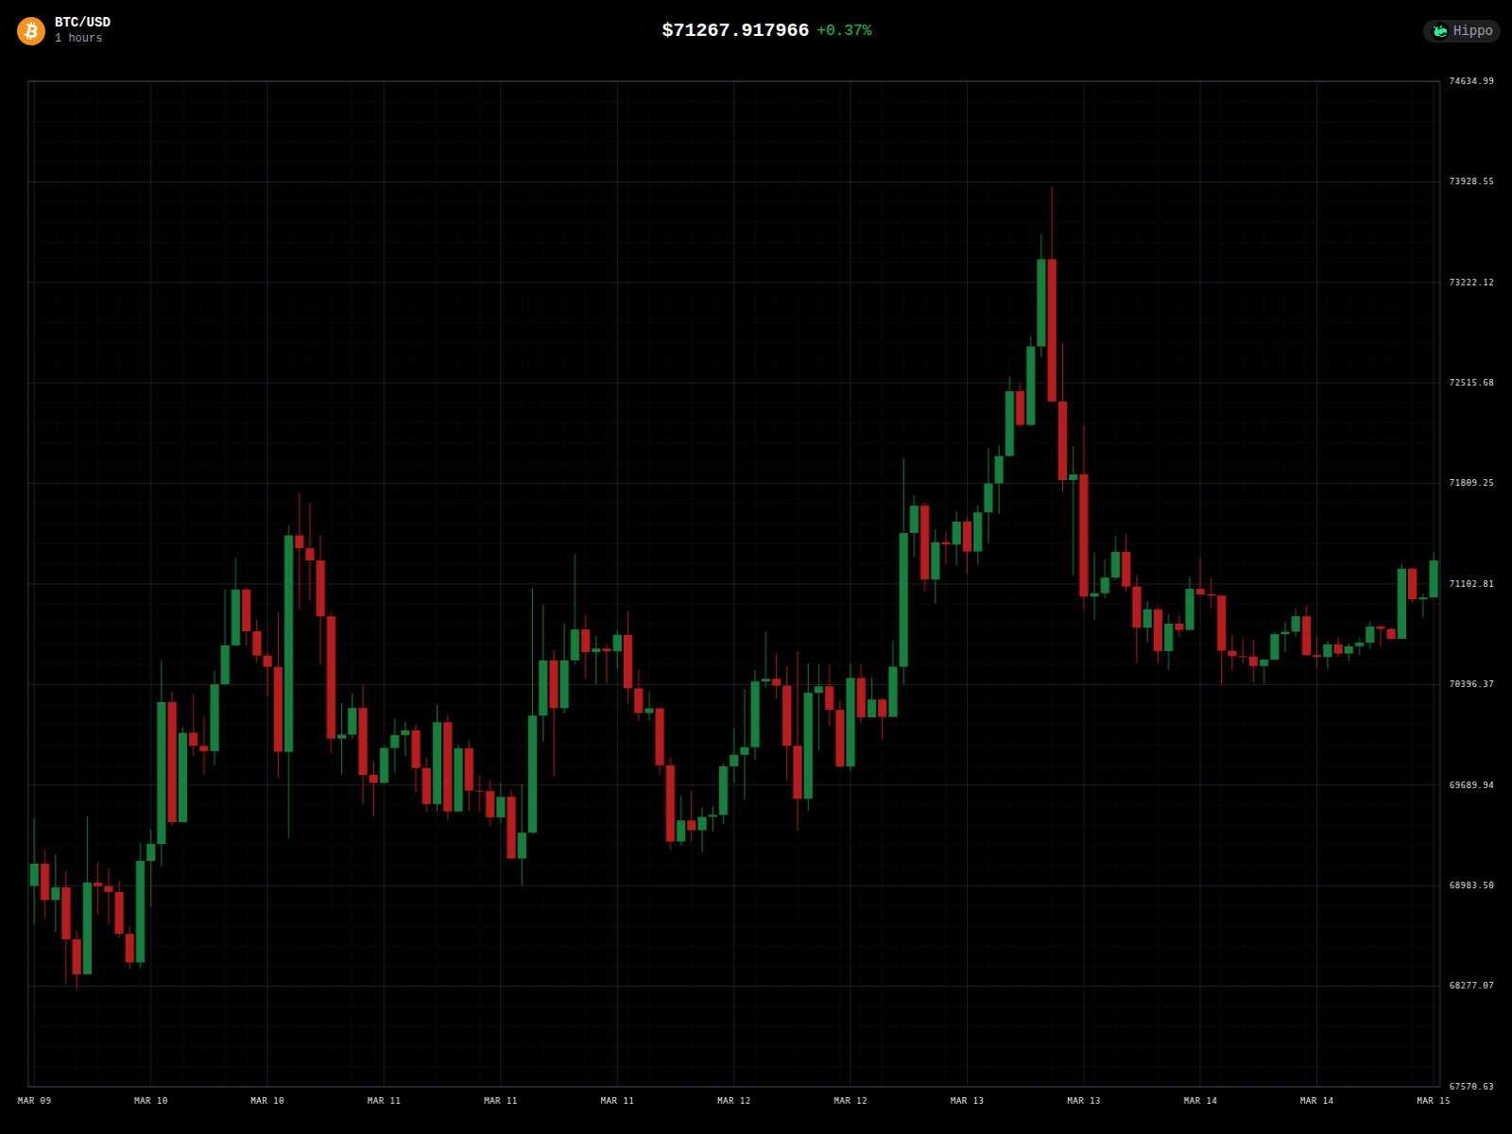The width and height of the screenshot is (1512, 1134).
Task: Click the +0.37% change indicator
Action: (x=844, y=30)
